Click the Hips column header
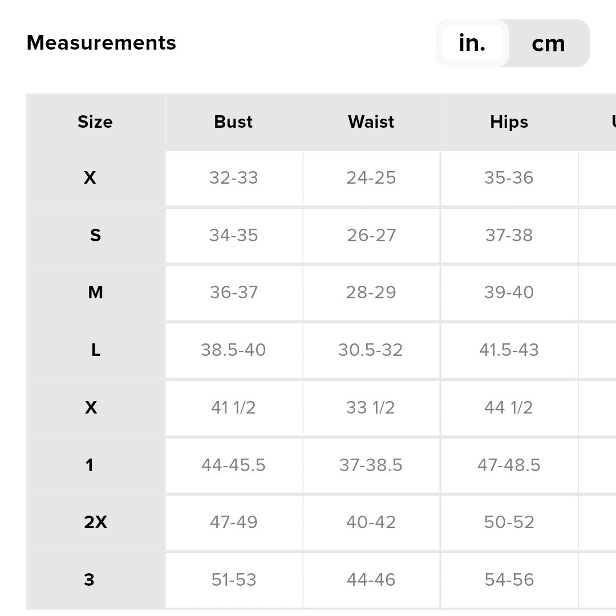The width and height of the screenshot is (616, 616). click(x=509, y=122)
